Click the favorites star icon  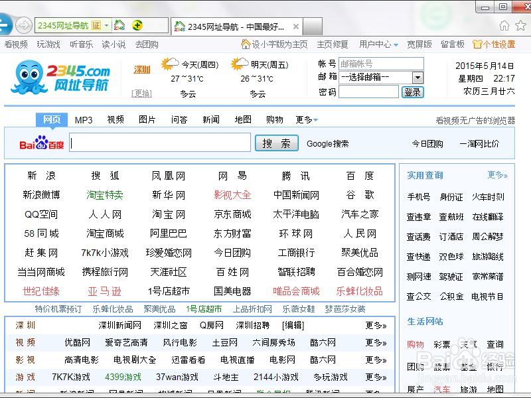pos(520,25)
